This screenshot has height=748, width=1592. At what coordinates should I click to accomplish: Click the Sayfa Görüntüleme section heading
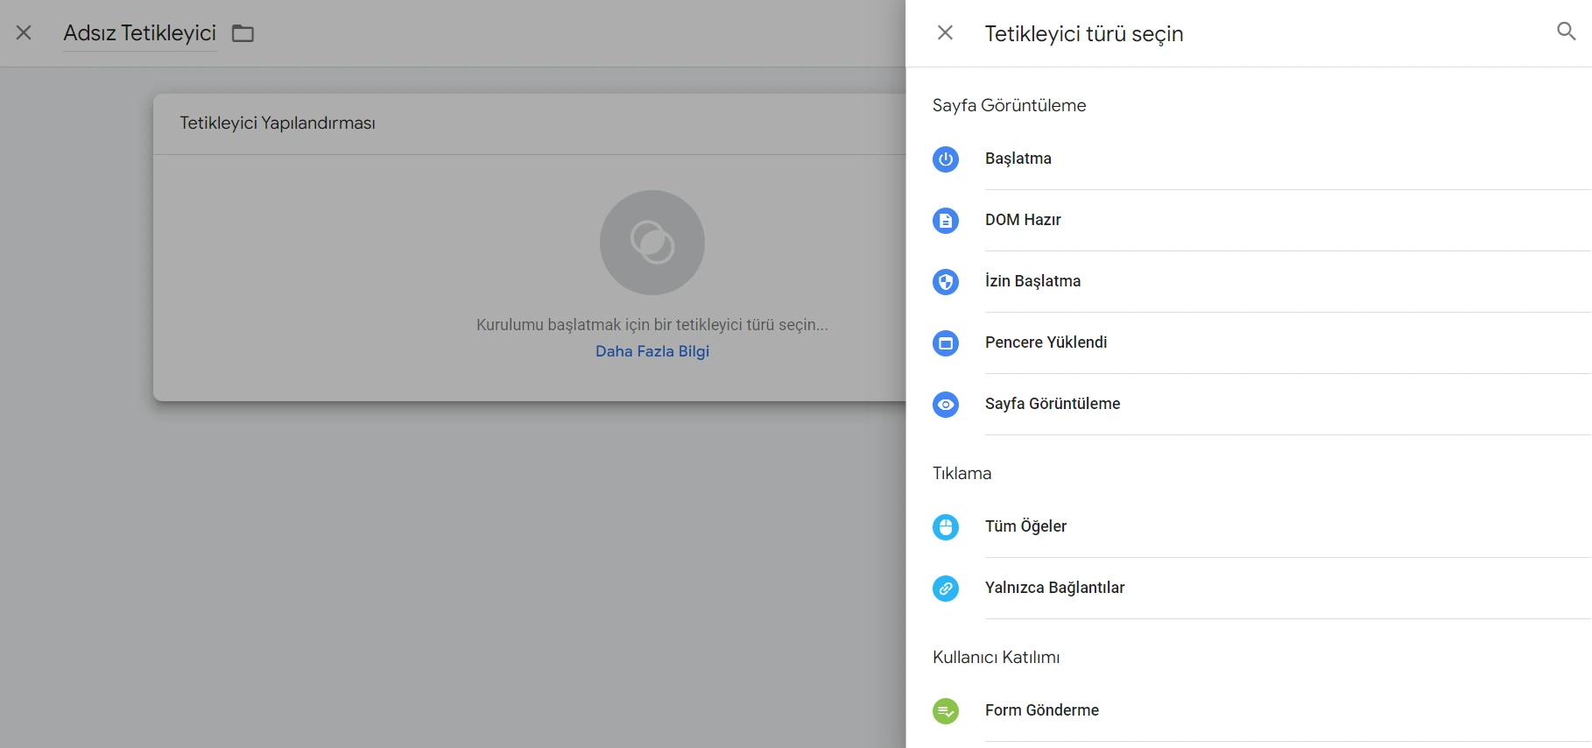1010,106
